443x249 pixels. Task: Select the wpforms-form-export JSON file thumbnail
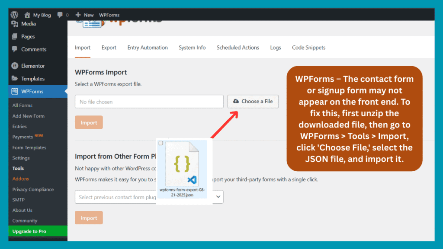pyautogui.click(x=182, y=164)
